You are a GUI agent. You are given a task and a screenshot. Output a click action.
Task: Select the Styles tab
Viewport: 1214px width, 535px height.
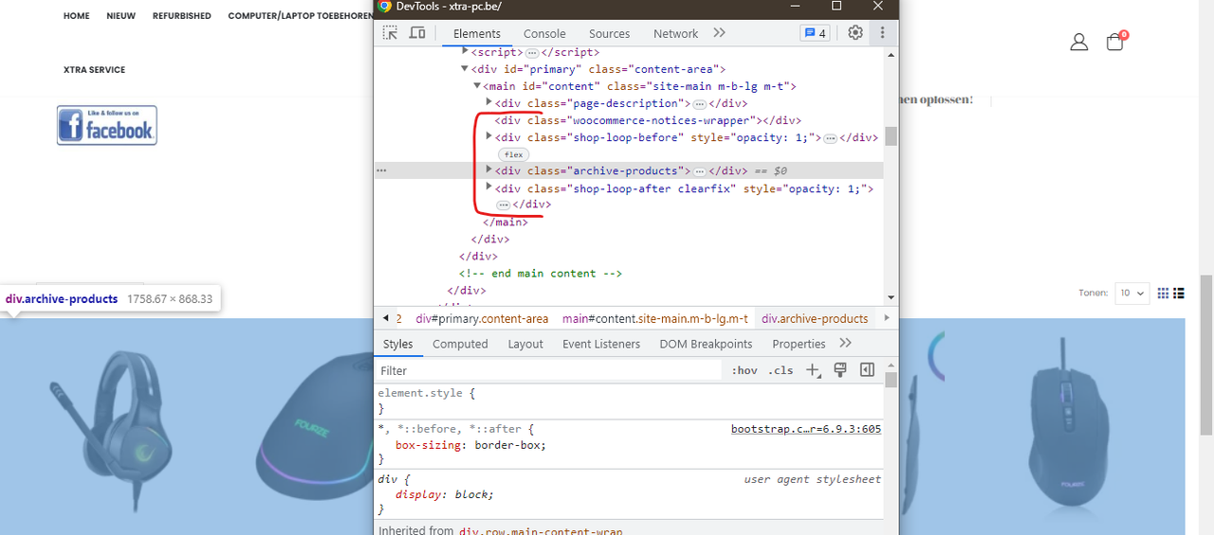click(398, 344)
